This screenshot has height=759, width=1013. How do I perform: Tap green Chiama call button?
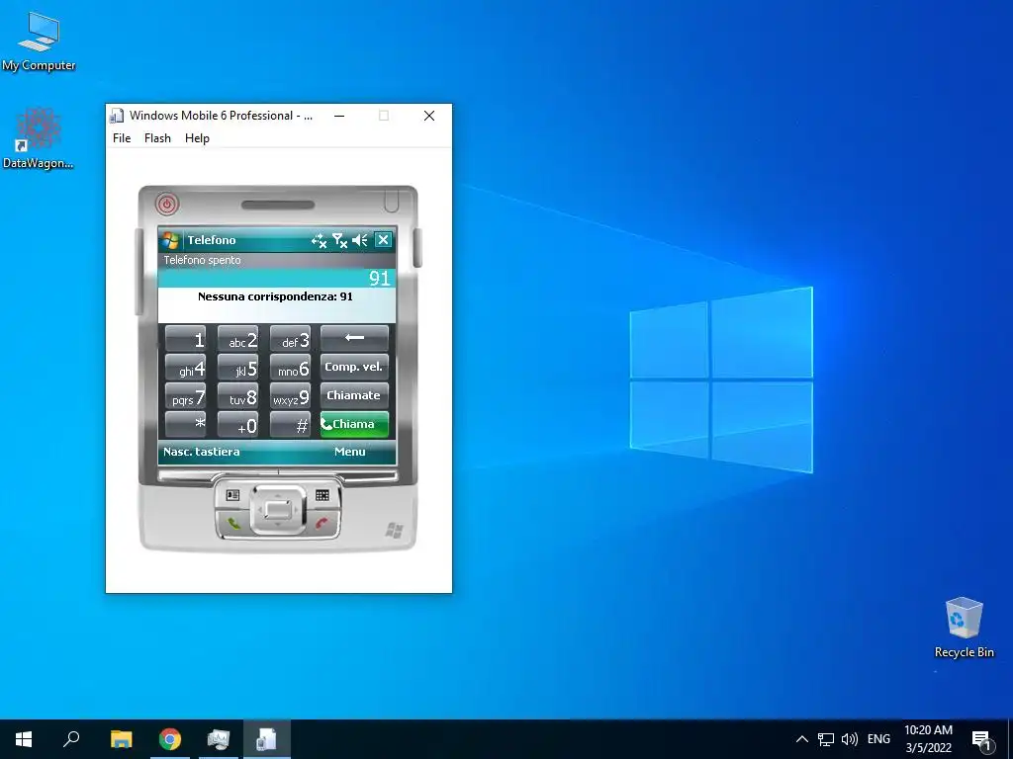pos(355,425)
